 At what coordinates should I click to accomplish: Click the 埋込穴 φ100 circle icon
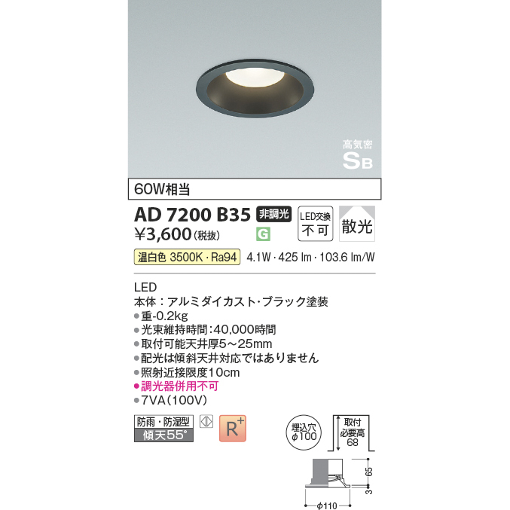click(x=304, y=432)
